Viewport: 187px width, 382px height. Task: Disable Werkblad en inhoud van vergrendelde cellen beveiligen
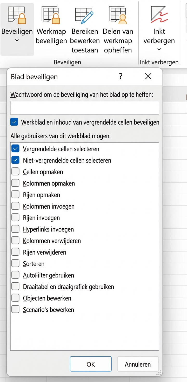pos(14,122)
